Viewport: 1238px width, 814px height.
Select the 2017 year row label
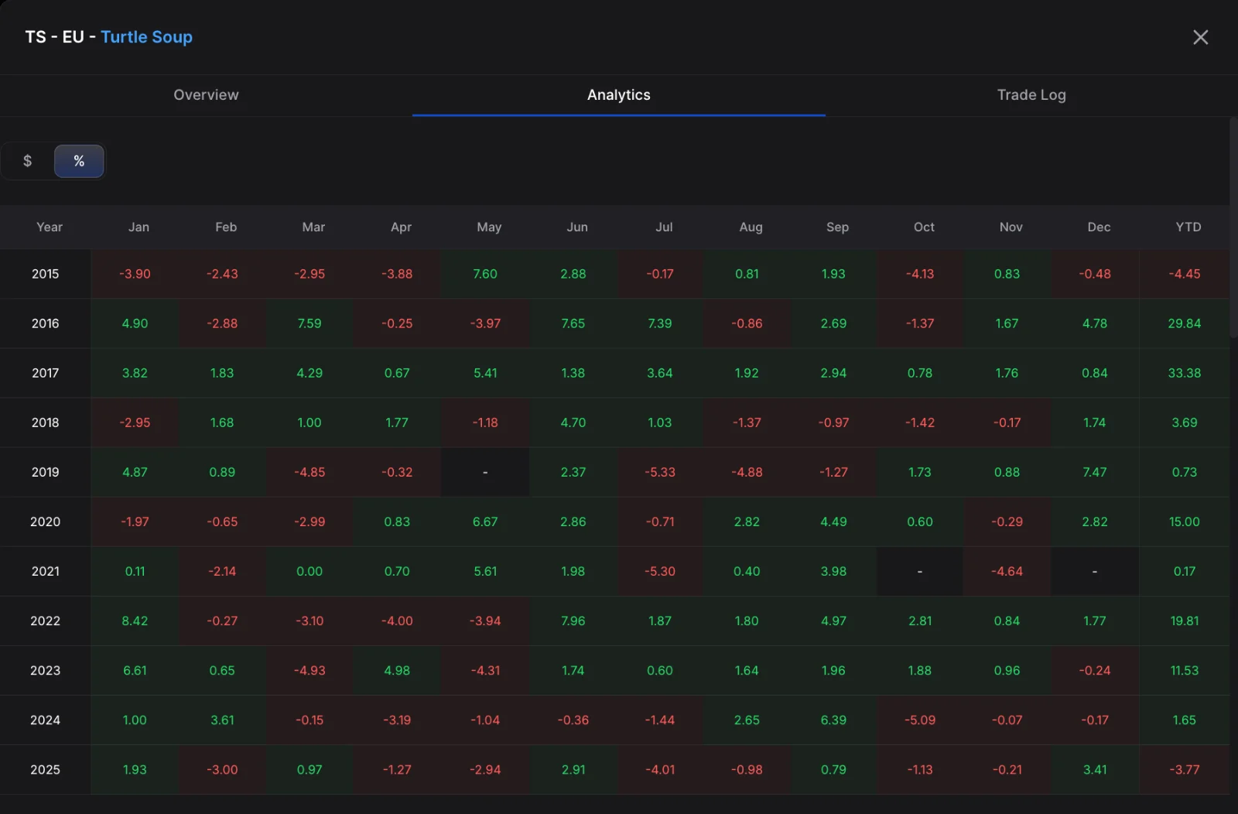point(45,373)
